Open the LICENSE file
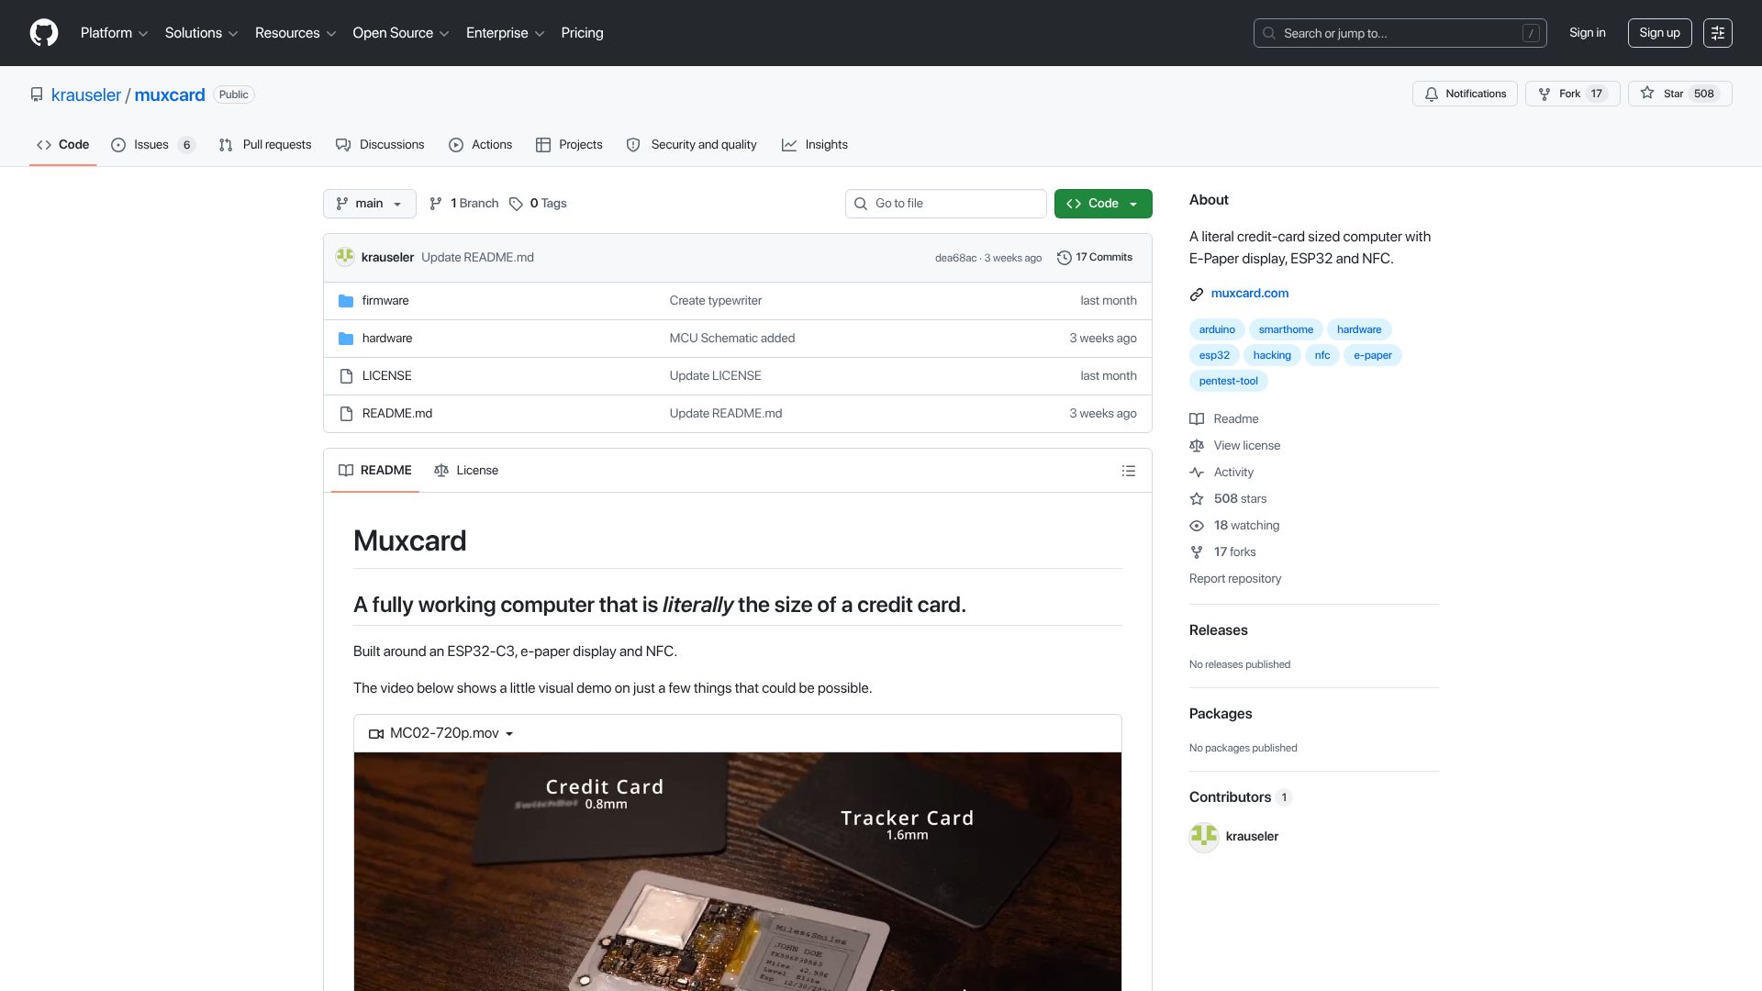The height and width of the screenshot is (991, 1762). click(386, 376)
